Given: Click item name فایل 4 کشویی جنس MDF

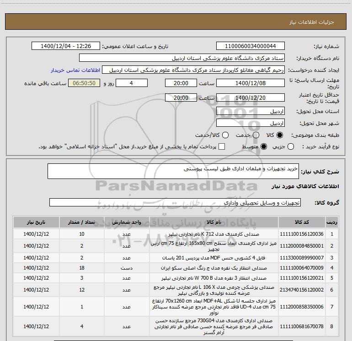Looking at the screenshot, I should pyautogui.click(x=214, y=258).
